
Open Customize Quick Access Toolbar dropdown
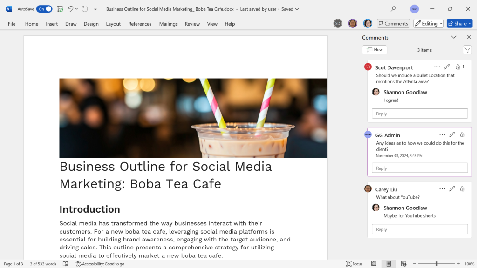coord(95,9)
